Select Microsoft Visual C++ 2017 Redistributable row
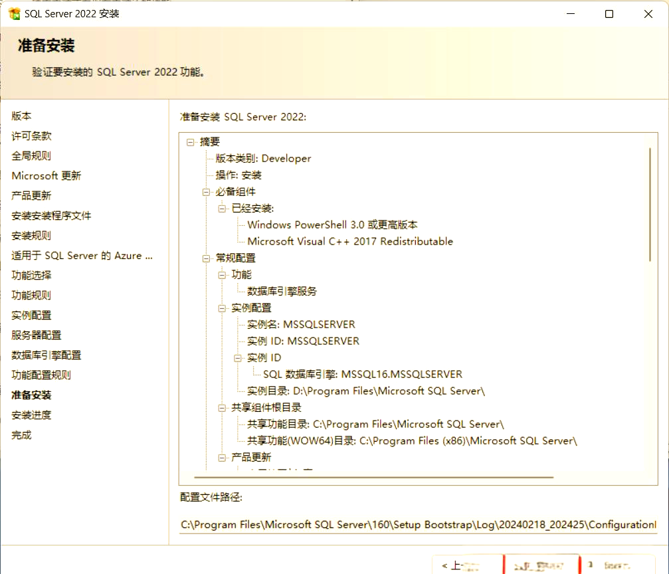 pos(350,242)
